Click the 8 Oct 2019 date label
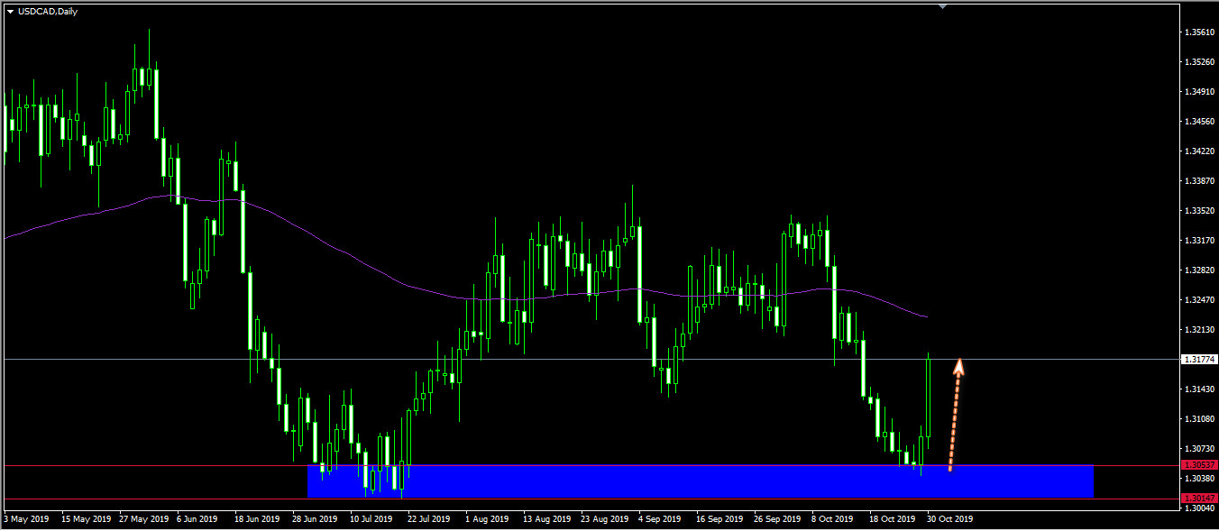 pyautogui.click(x=832, y=519)
